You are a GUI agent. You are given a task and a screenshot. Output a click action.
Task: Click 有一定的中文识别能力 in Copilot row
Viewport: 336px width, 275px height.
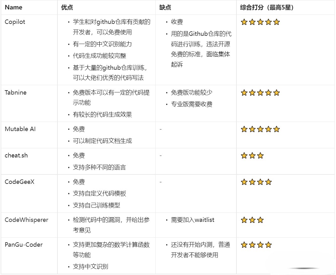pyautogui.click(x=102, y=44)
